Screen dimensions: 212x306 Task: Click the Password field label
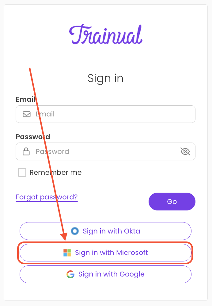click(33, 137)
